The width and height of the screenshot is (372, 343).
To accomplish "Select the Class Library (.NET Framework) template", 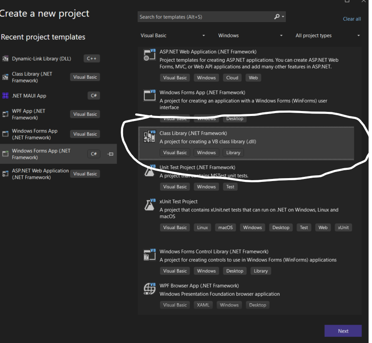I will coord(246,143).
